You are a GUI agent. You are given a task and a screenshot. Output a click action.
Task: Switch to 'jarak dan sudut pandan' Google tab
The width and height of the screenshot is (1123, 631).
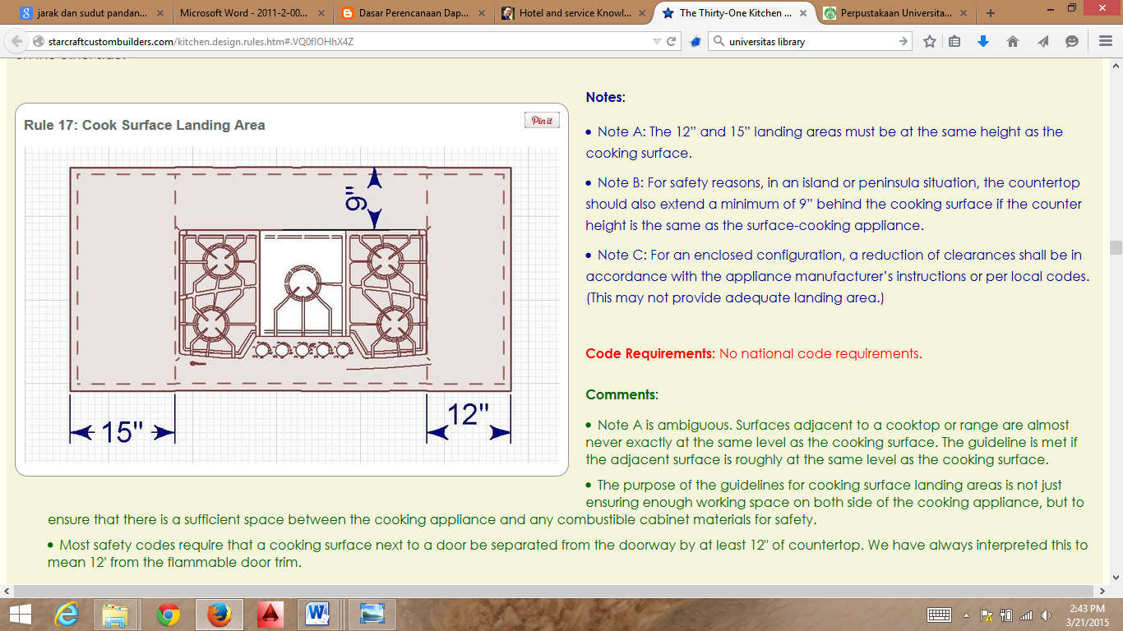(92, 13)
